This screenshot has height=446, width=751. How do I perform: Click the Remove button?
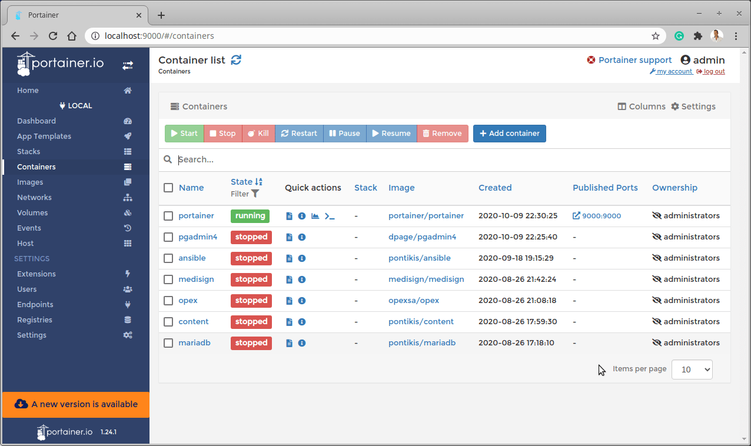[x=443, y=134]
